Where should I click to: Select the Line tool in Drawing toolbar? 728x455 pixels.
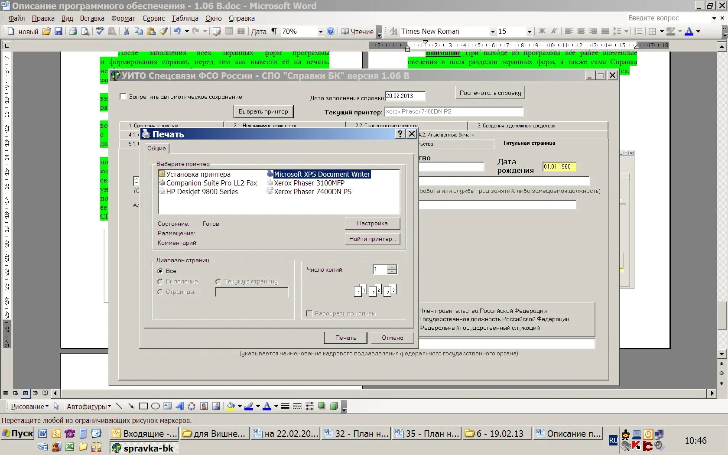(119, 406)
